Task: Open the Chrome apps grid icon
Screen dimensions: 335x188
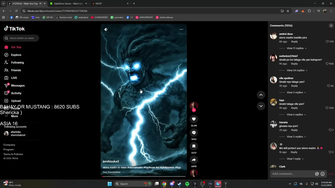Action: coord(3,17)
